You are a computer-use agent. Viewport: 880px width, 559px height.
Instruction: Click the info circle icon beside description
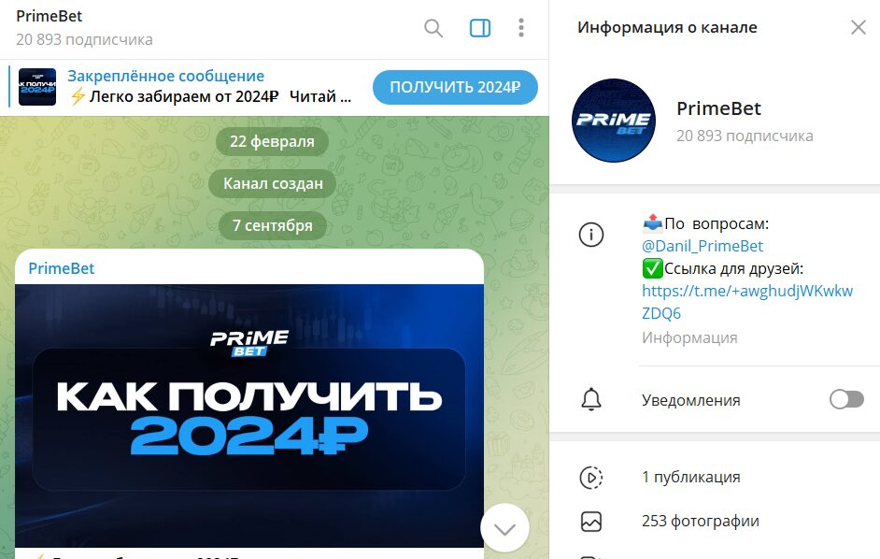click(x=591, y=235)
